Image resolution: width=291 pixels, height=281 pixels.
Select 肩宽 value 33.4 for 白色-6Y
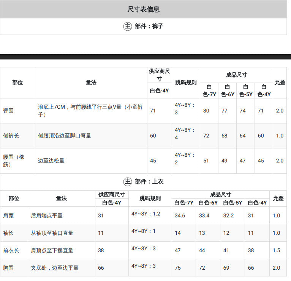204,215
